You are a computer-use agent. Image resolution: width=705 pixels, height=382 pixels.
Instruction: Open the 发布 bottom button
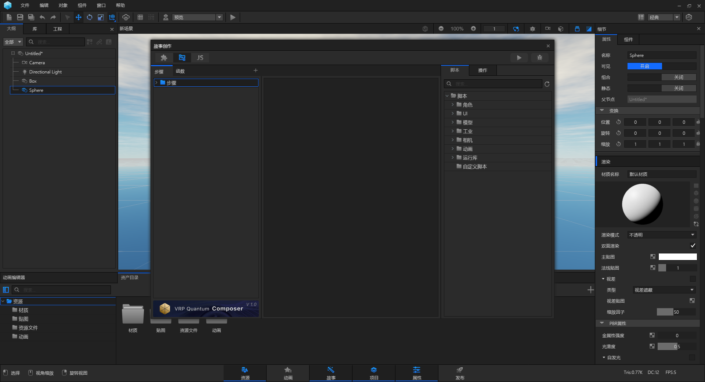(x=460, y=373)
